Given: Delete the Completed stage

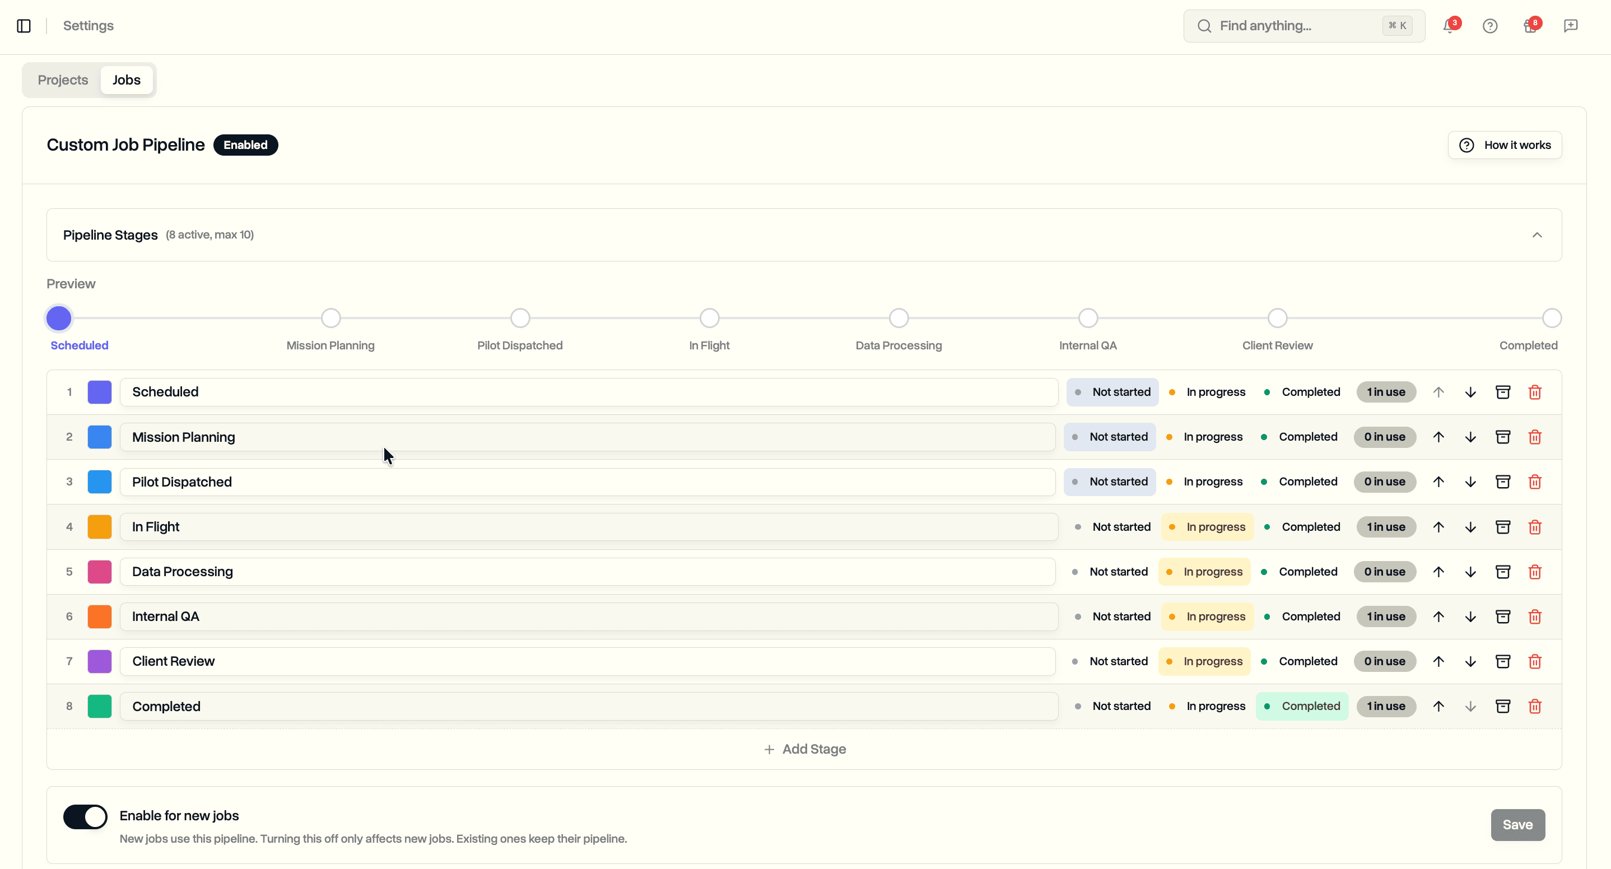Looking at the screenshot, I should (1535, 706).
